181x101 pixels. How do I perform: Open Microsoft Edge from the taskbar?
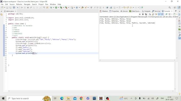point(62,98)
